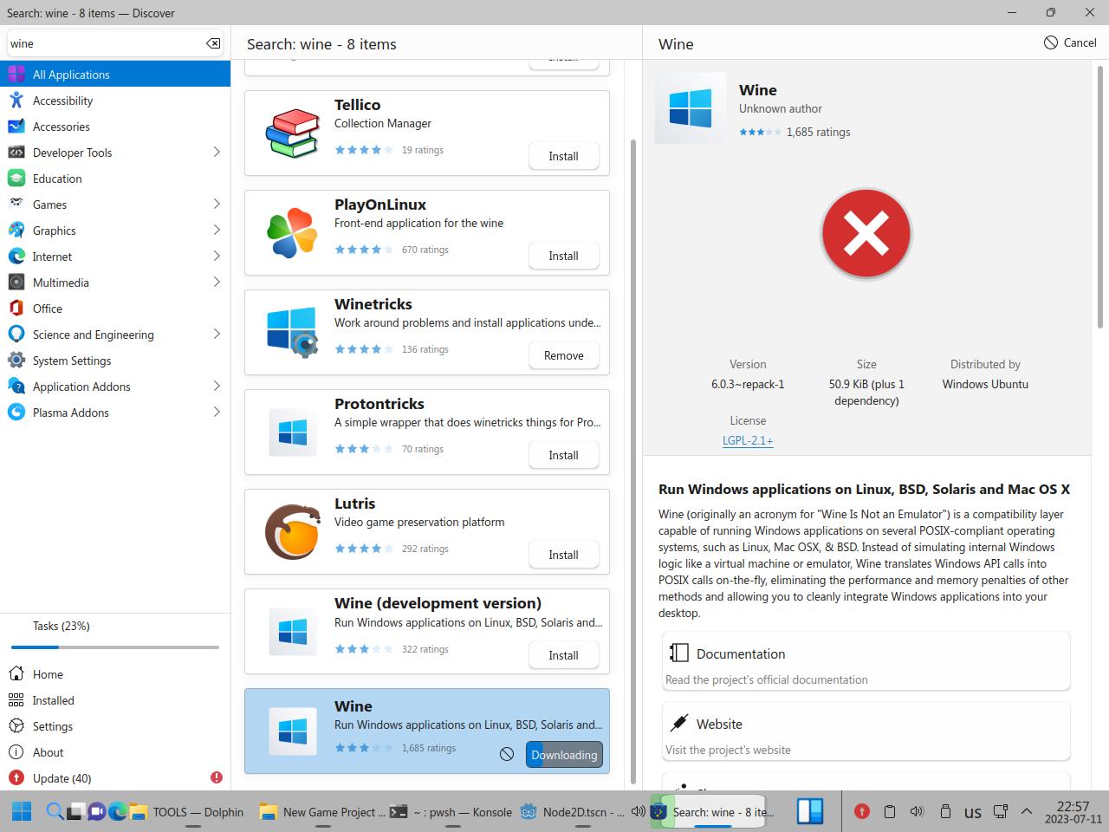Open the Tellico app icon
This screenshot has width=1109, height=832.
pyautogui.click(x=292, y=133)
